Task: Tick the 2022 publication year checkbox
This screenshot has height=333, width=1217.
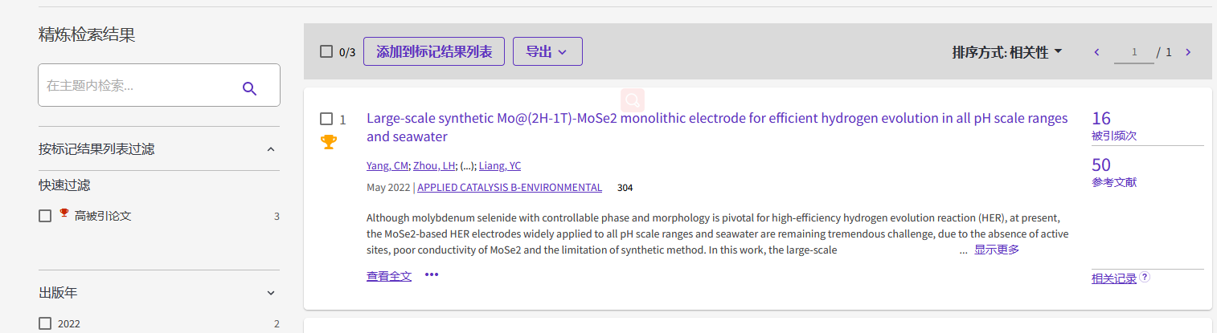Action: click(x=45, y=323)
